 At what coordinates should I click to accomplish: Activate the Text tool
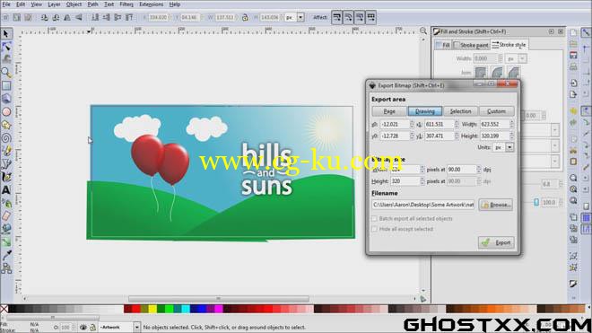point(6,190)
